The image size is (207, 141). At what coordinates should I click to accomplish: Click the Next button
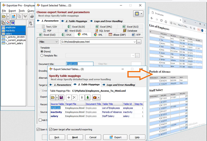click(x=75, y=137)
